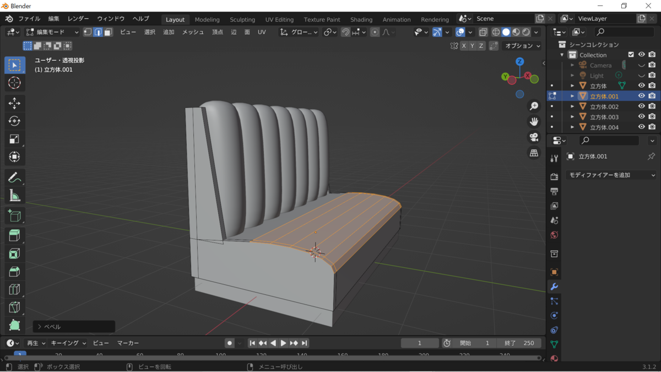This screenshot has height=372, width=661.
Task: Uncheck the Collection exclude checkbox
Action: coord(631,55)
